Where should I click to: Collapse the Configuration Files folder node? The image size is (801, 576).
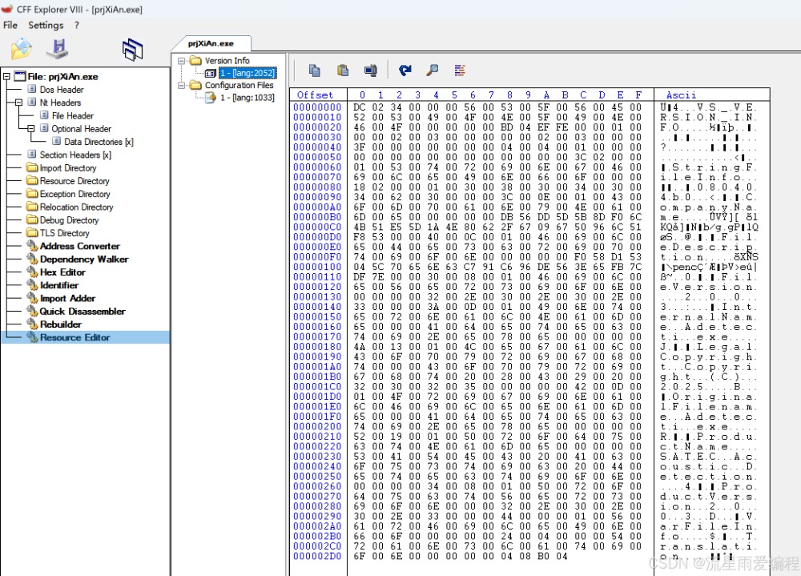pos(182,85)
